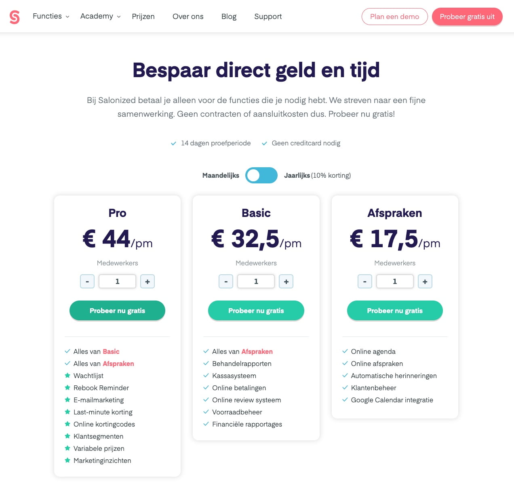Click minus button in the Basic plan
Viewport: 514px width, 492px height.
[226, 282]
